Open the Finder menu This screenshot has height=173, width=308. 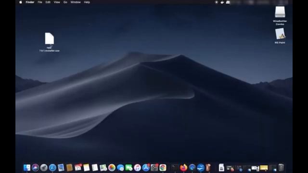pos(30,2)
